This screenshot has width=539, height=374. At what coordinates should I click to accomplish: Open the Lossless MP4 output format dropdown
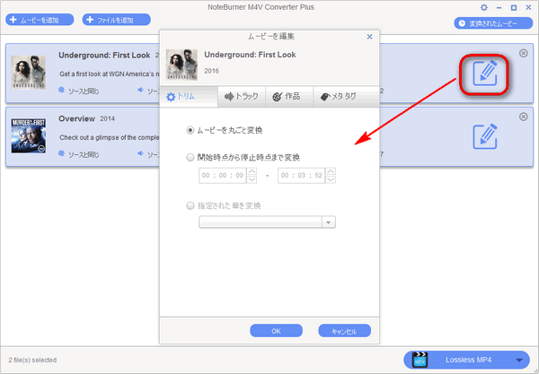tap(467, 360)
